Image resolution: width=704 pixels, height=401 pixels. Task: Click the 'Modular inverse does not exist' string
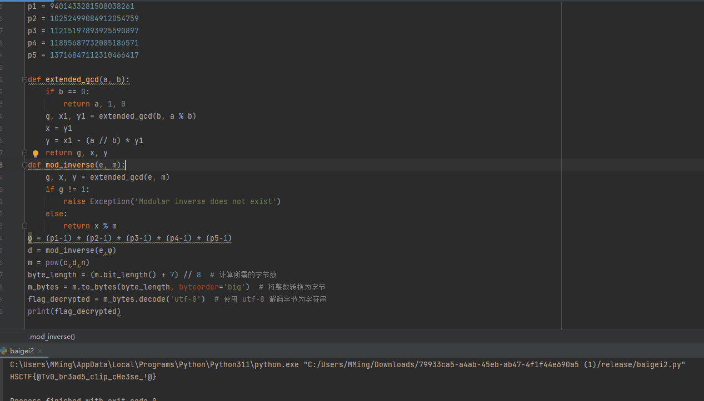(x=206, y=202)
